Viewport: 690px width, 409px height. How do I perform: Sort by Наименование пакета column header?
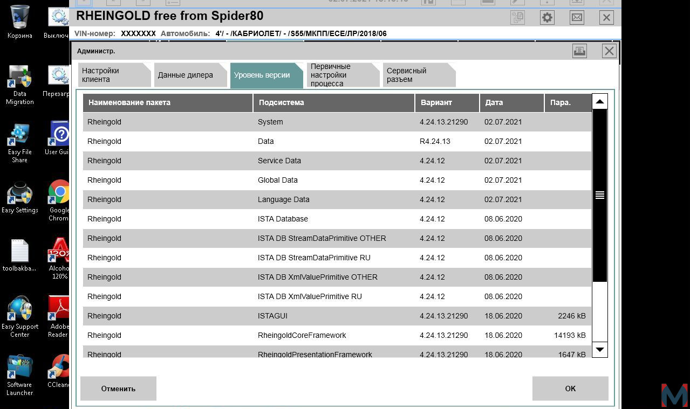(x=168, y=102)
